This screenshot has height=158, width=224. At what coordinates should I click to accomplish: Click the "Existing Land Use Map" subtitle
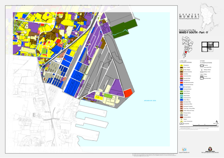click(187, 30)
